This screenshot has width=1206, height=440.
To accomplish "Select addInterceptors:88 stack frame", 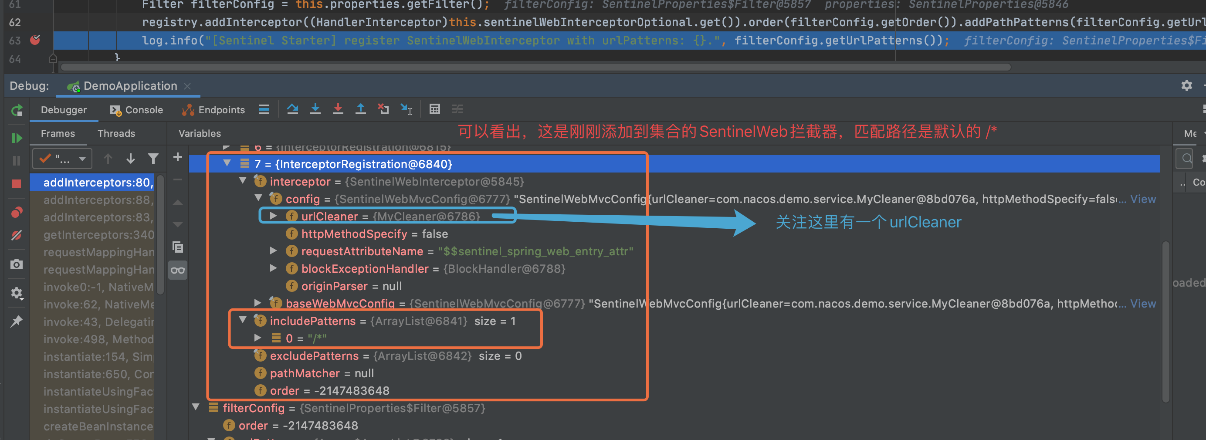I will (93, 200).
